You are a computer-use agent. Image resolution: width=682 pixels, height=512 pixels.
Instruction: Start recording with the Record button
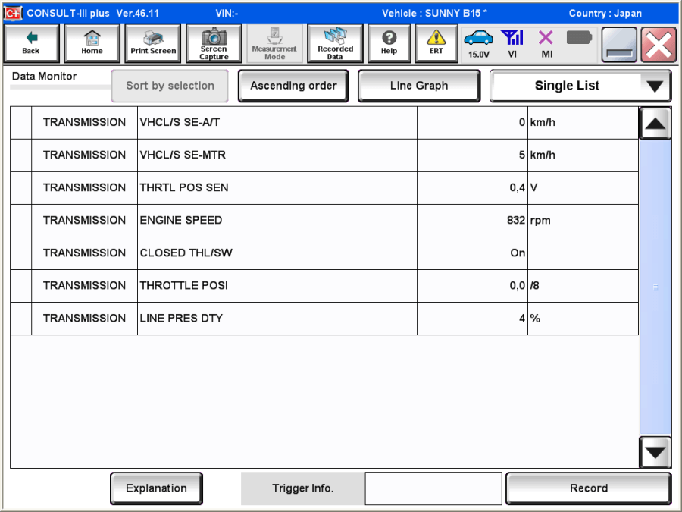pyautogui.click(x=588, y=488)
